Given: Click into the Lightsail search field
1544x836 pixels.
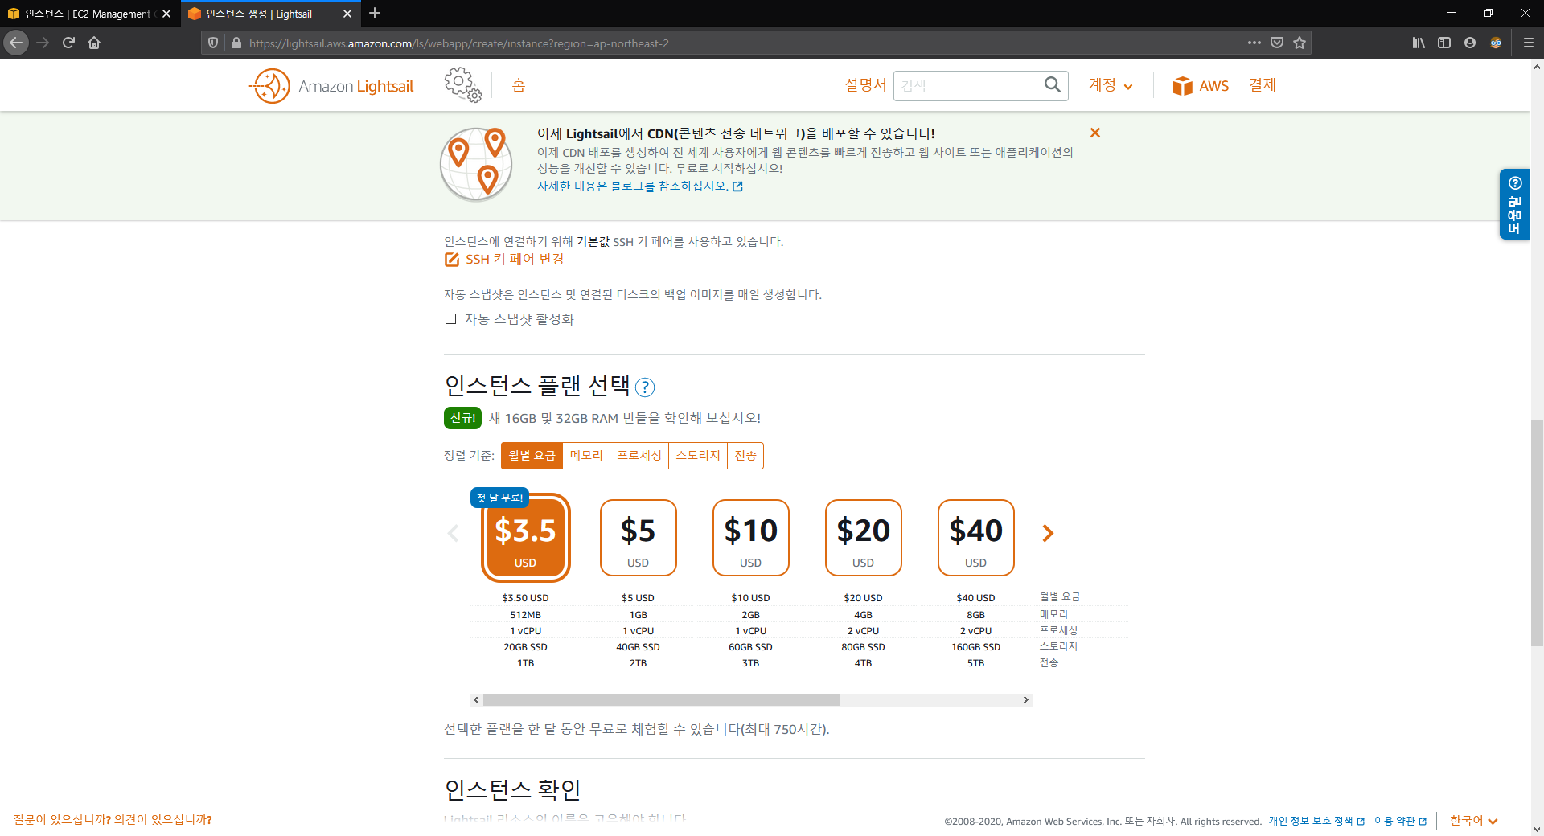Looking at the screenshot, I should [x=967, y=85].
